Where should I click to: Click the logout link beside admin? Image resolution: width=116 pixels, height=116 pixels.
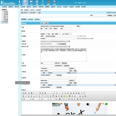84,3
